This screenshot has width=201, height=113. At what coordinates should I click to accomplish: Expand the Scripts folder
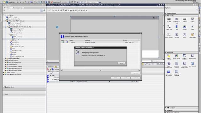pyautogui.click(x=9, y=53)
